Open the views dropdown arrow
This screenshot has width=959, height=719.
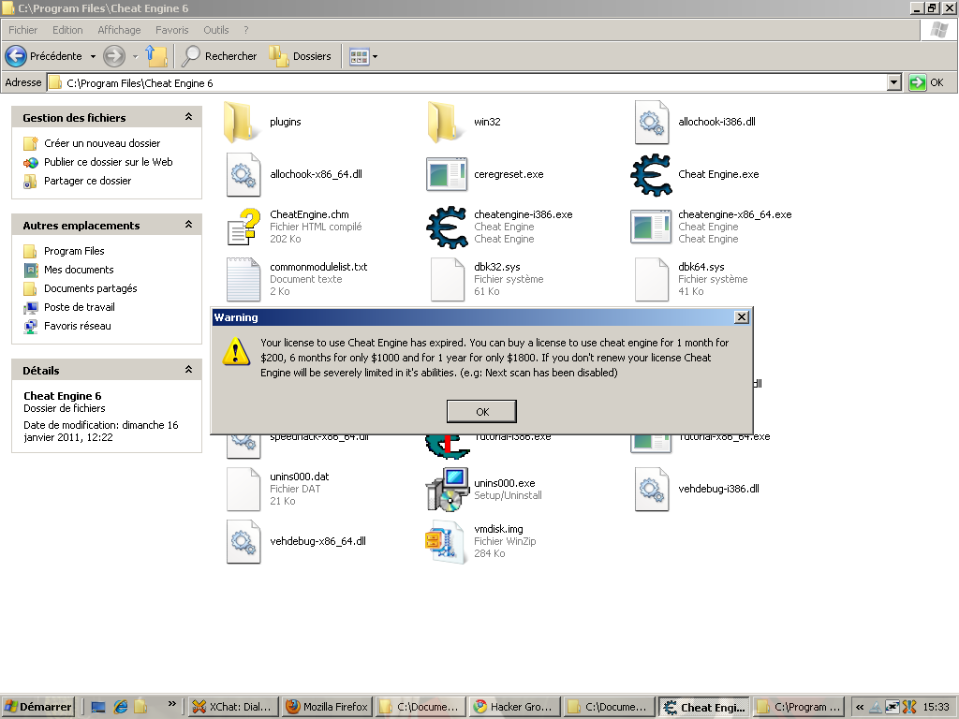pyautogui.click(x=375, y=57)
